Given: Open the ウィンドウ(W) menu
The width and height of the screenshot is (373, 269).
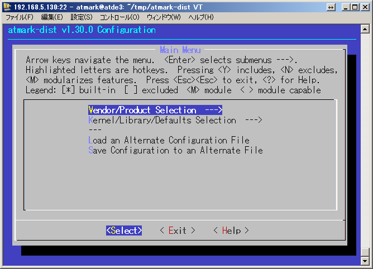Looking at the screenshot, I should point(164,17).
